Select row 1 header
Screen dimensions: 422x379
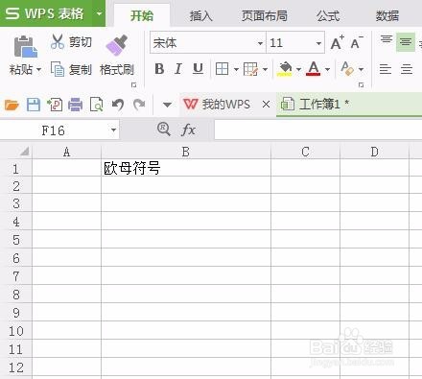click(16, 168)
